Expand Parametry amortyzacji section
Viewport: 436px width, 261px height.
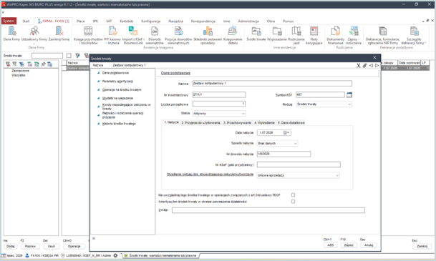pyautogui.click(x=117, y=82)
